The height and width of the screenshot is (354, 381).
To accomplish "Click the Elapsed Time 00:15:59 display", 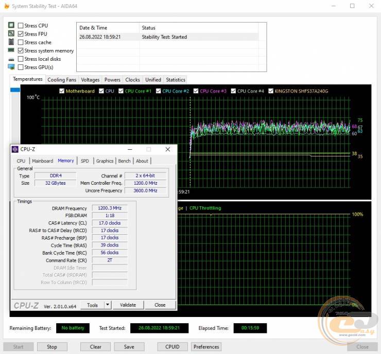I will click(x=250, y=328).
